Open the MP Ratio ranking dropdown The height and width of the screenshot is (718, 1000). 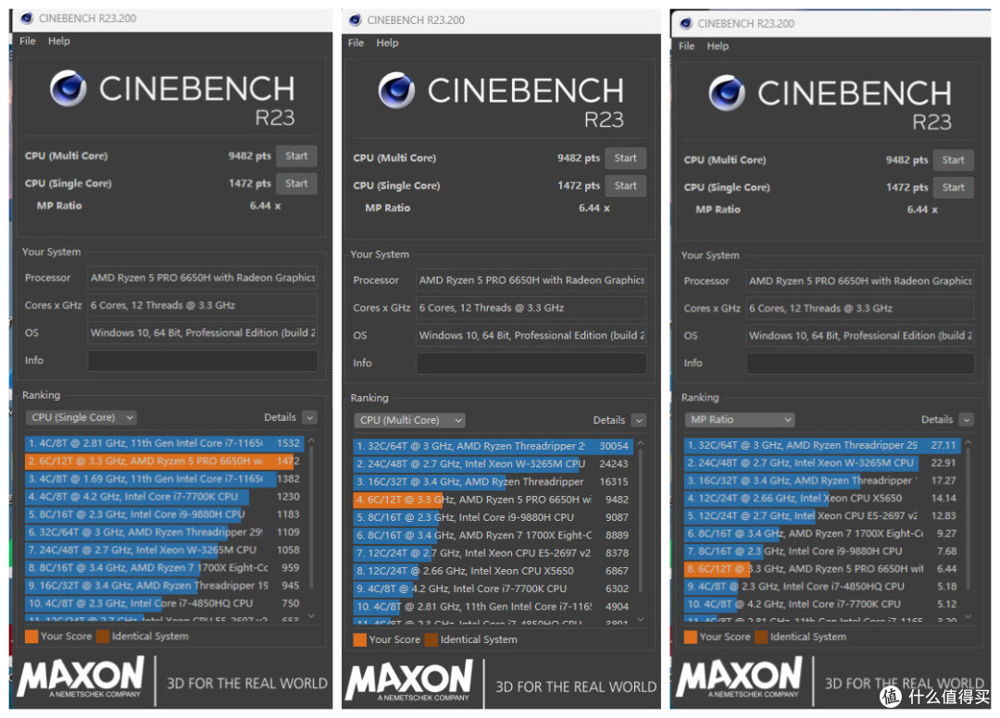coord(740,419)
